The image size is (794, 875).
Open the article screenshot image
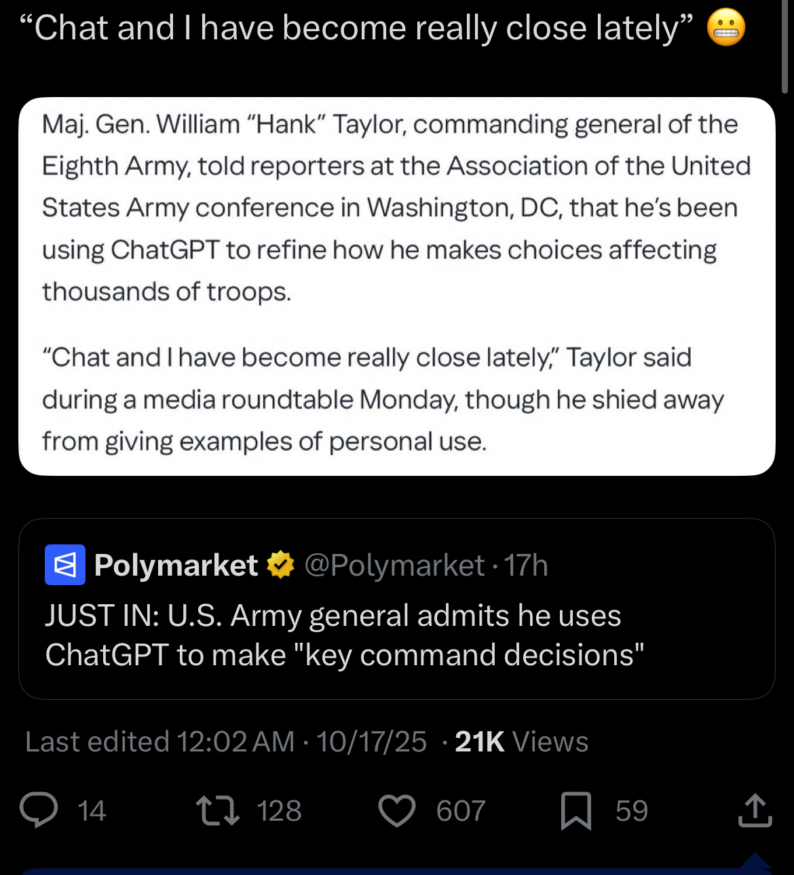click(396, 286)
